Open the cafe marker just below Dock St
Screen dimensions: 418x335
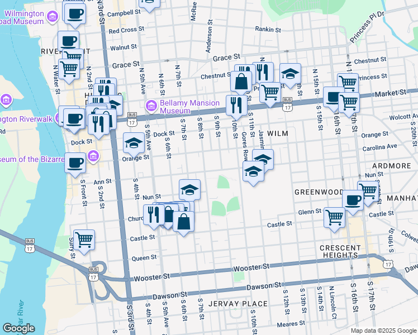point(75,162)
